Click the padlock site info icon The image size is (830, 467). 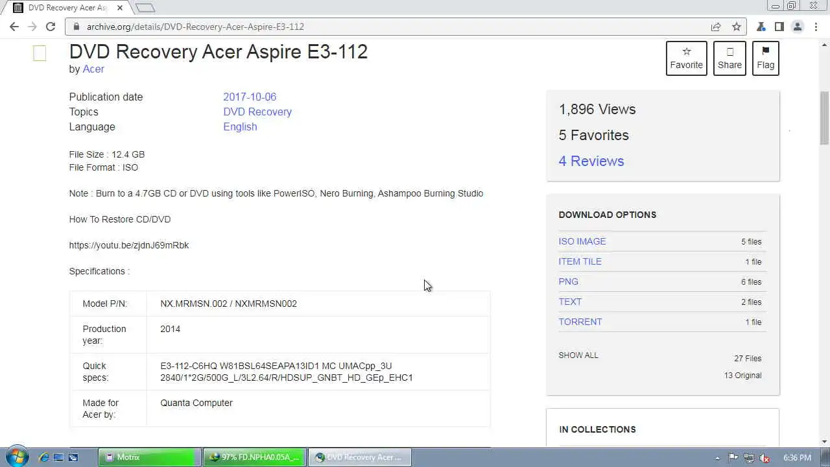76,27
